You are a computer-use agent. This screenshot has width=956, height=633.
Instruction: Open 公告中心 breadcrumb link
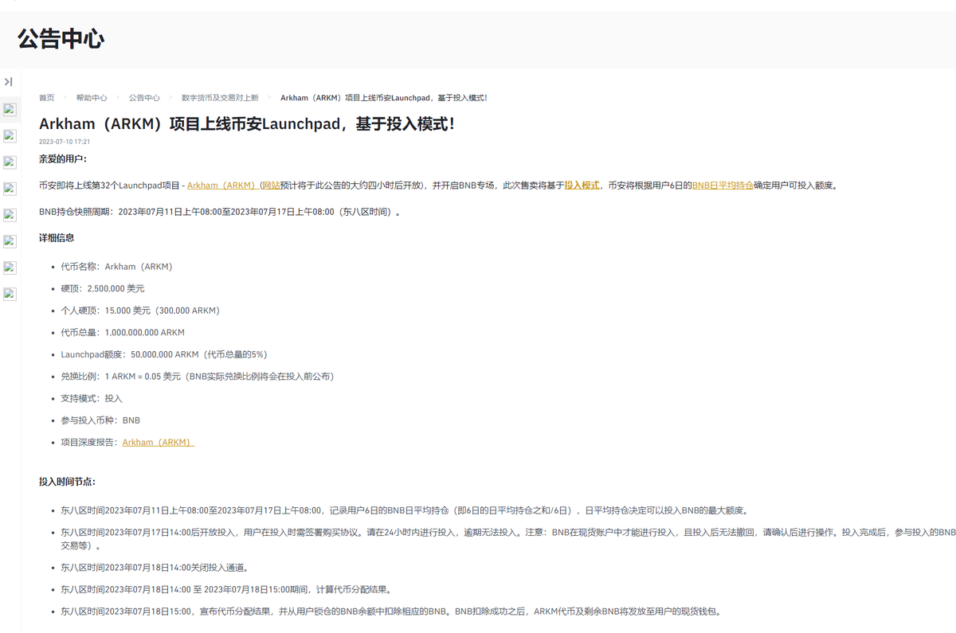(x=144, y=98)
